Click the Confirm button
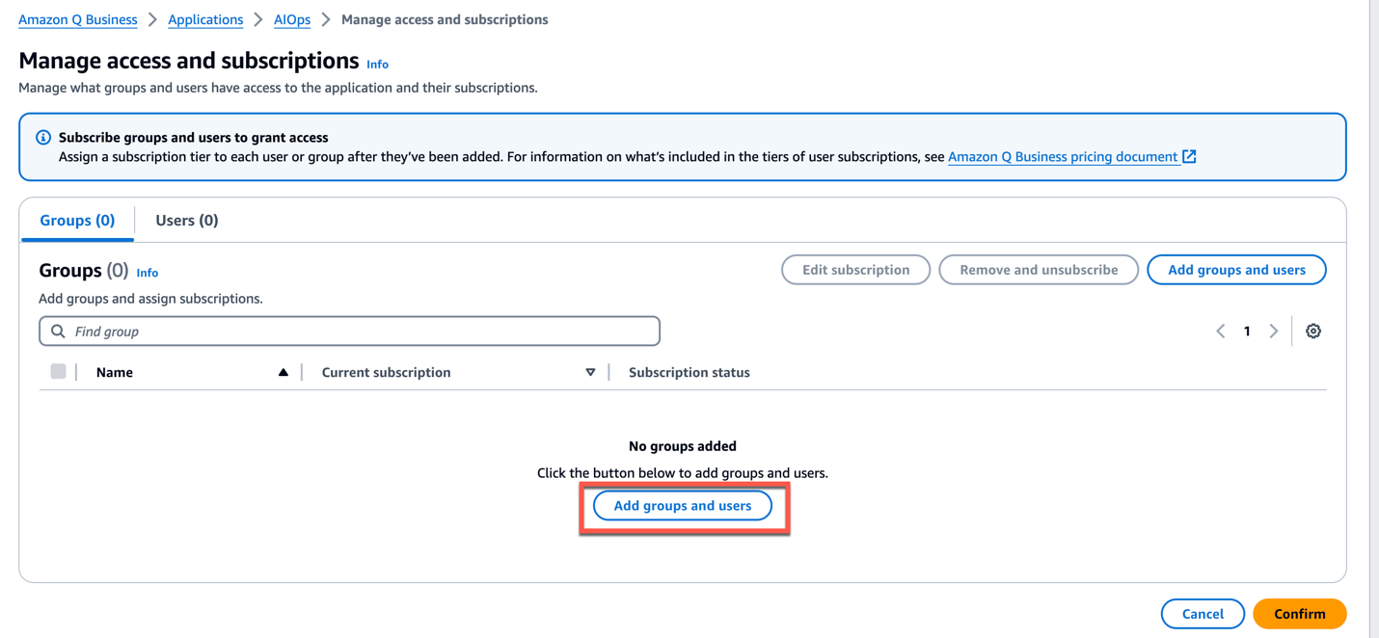The height and width of the screenshot is (638, 1379). click(x=1299, y=614)
